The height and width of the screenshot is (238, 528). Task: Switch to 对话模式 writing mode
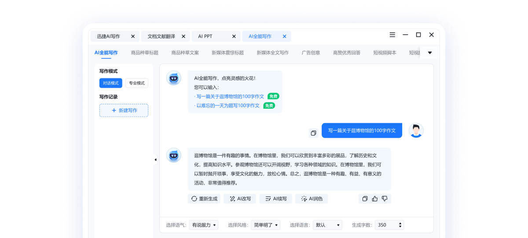point(110,83)
